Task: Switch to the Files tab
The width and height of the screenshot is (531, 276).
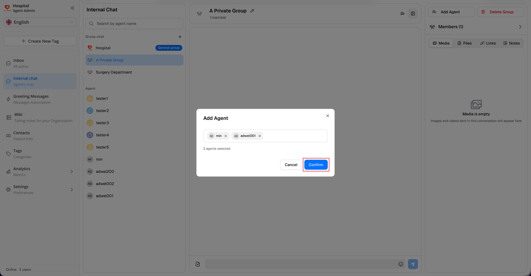Action: tap(465, 43)
